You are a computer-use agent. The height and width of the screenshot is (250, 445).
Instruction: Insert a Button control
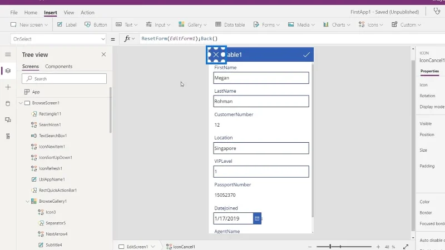click(x=96, y=24)
